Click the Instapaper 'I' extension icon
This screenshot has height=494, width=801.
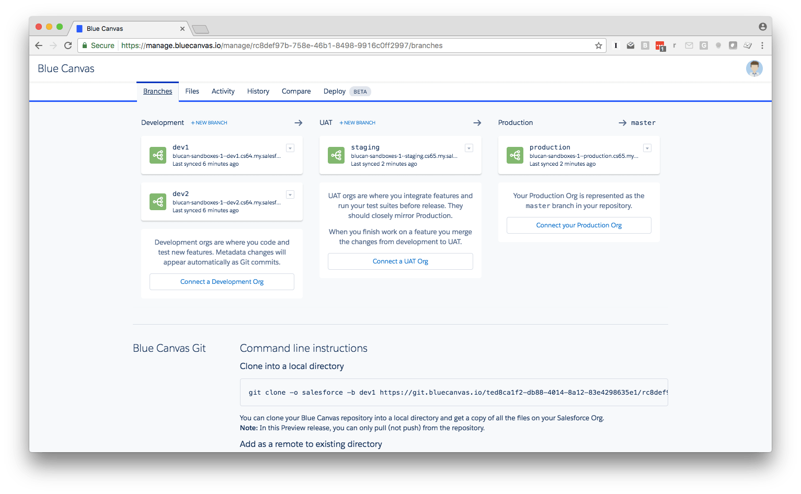[616, 45]
